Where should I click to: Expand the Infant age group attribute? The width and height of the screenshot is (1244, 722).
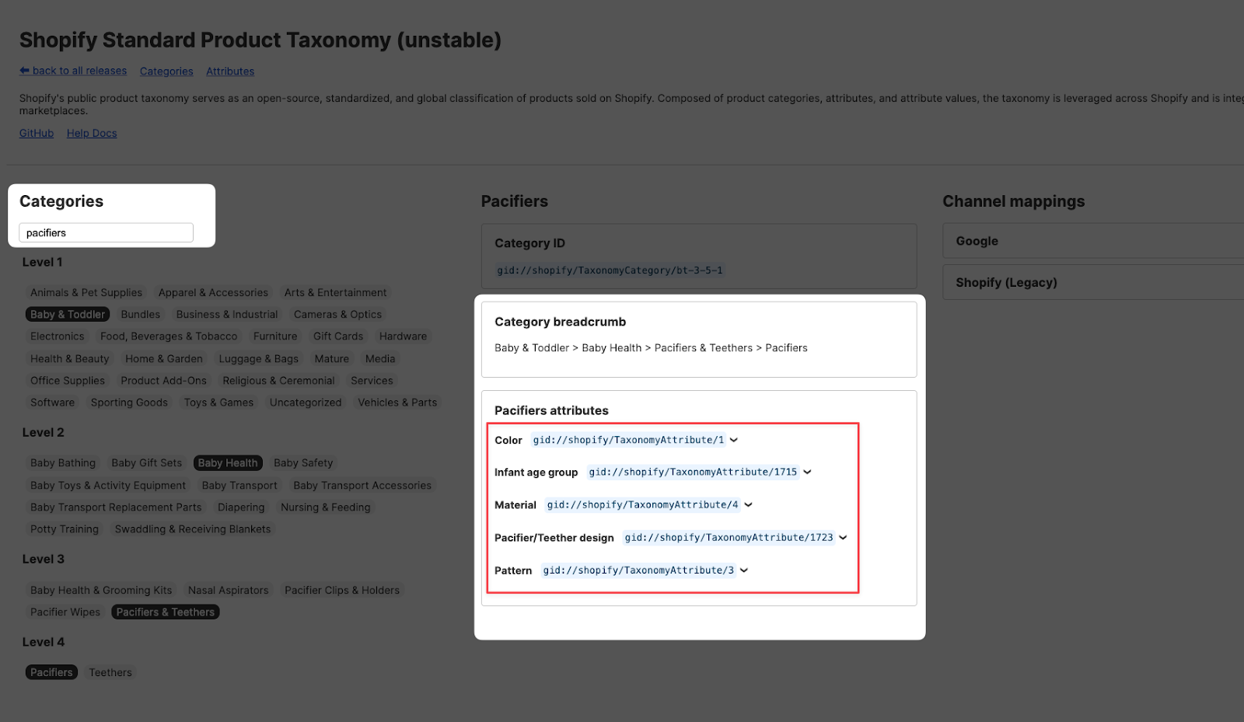(807, 473)
